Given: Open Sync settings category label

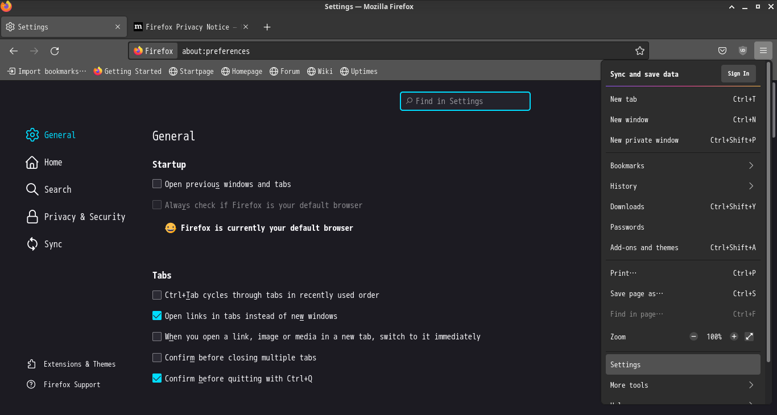Looking at the screenshot, I should click(53, 244).
